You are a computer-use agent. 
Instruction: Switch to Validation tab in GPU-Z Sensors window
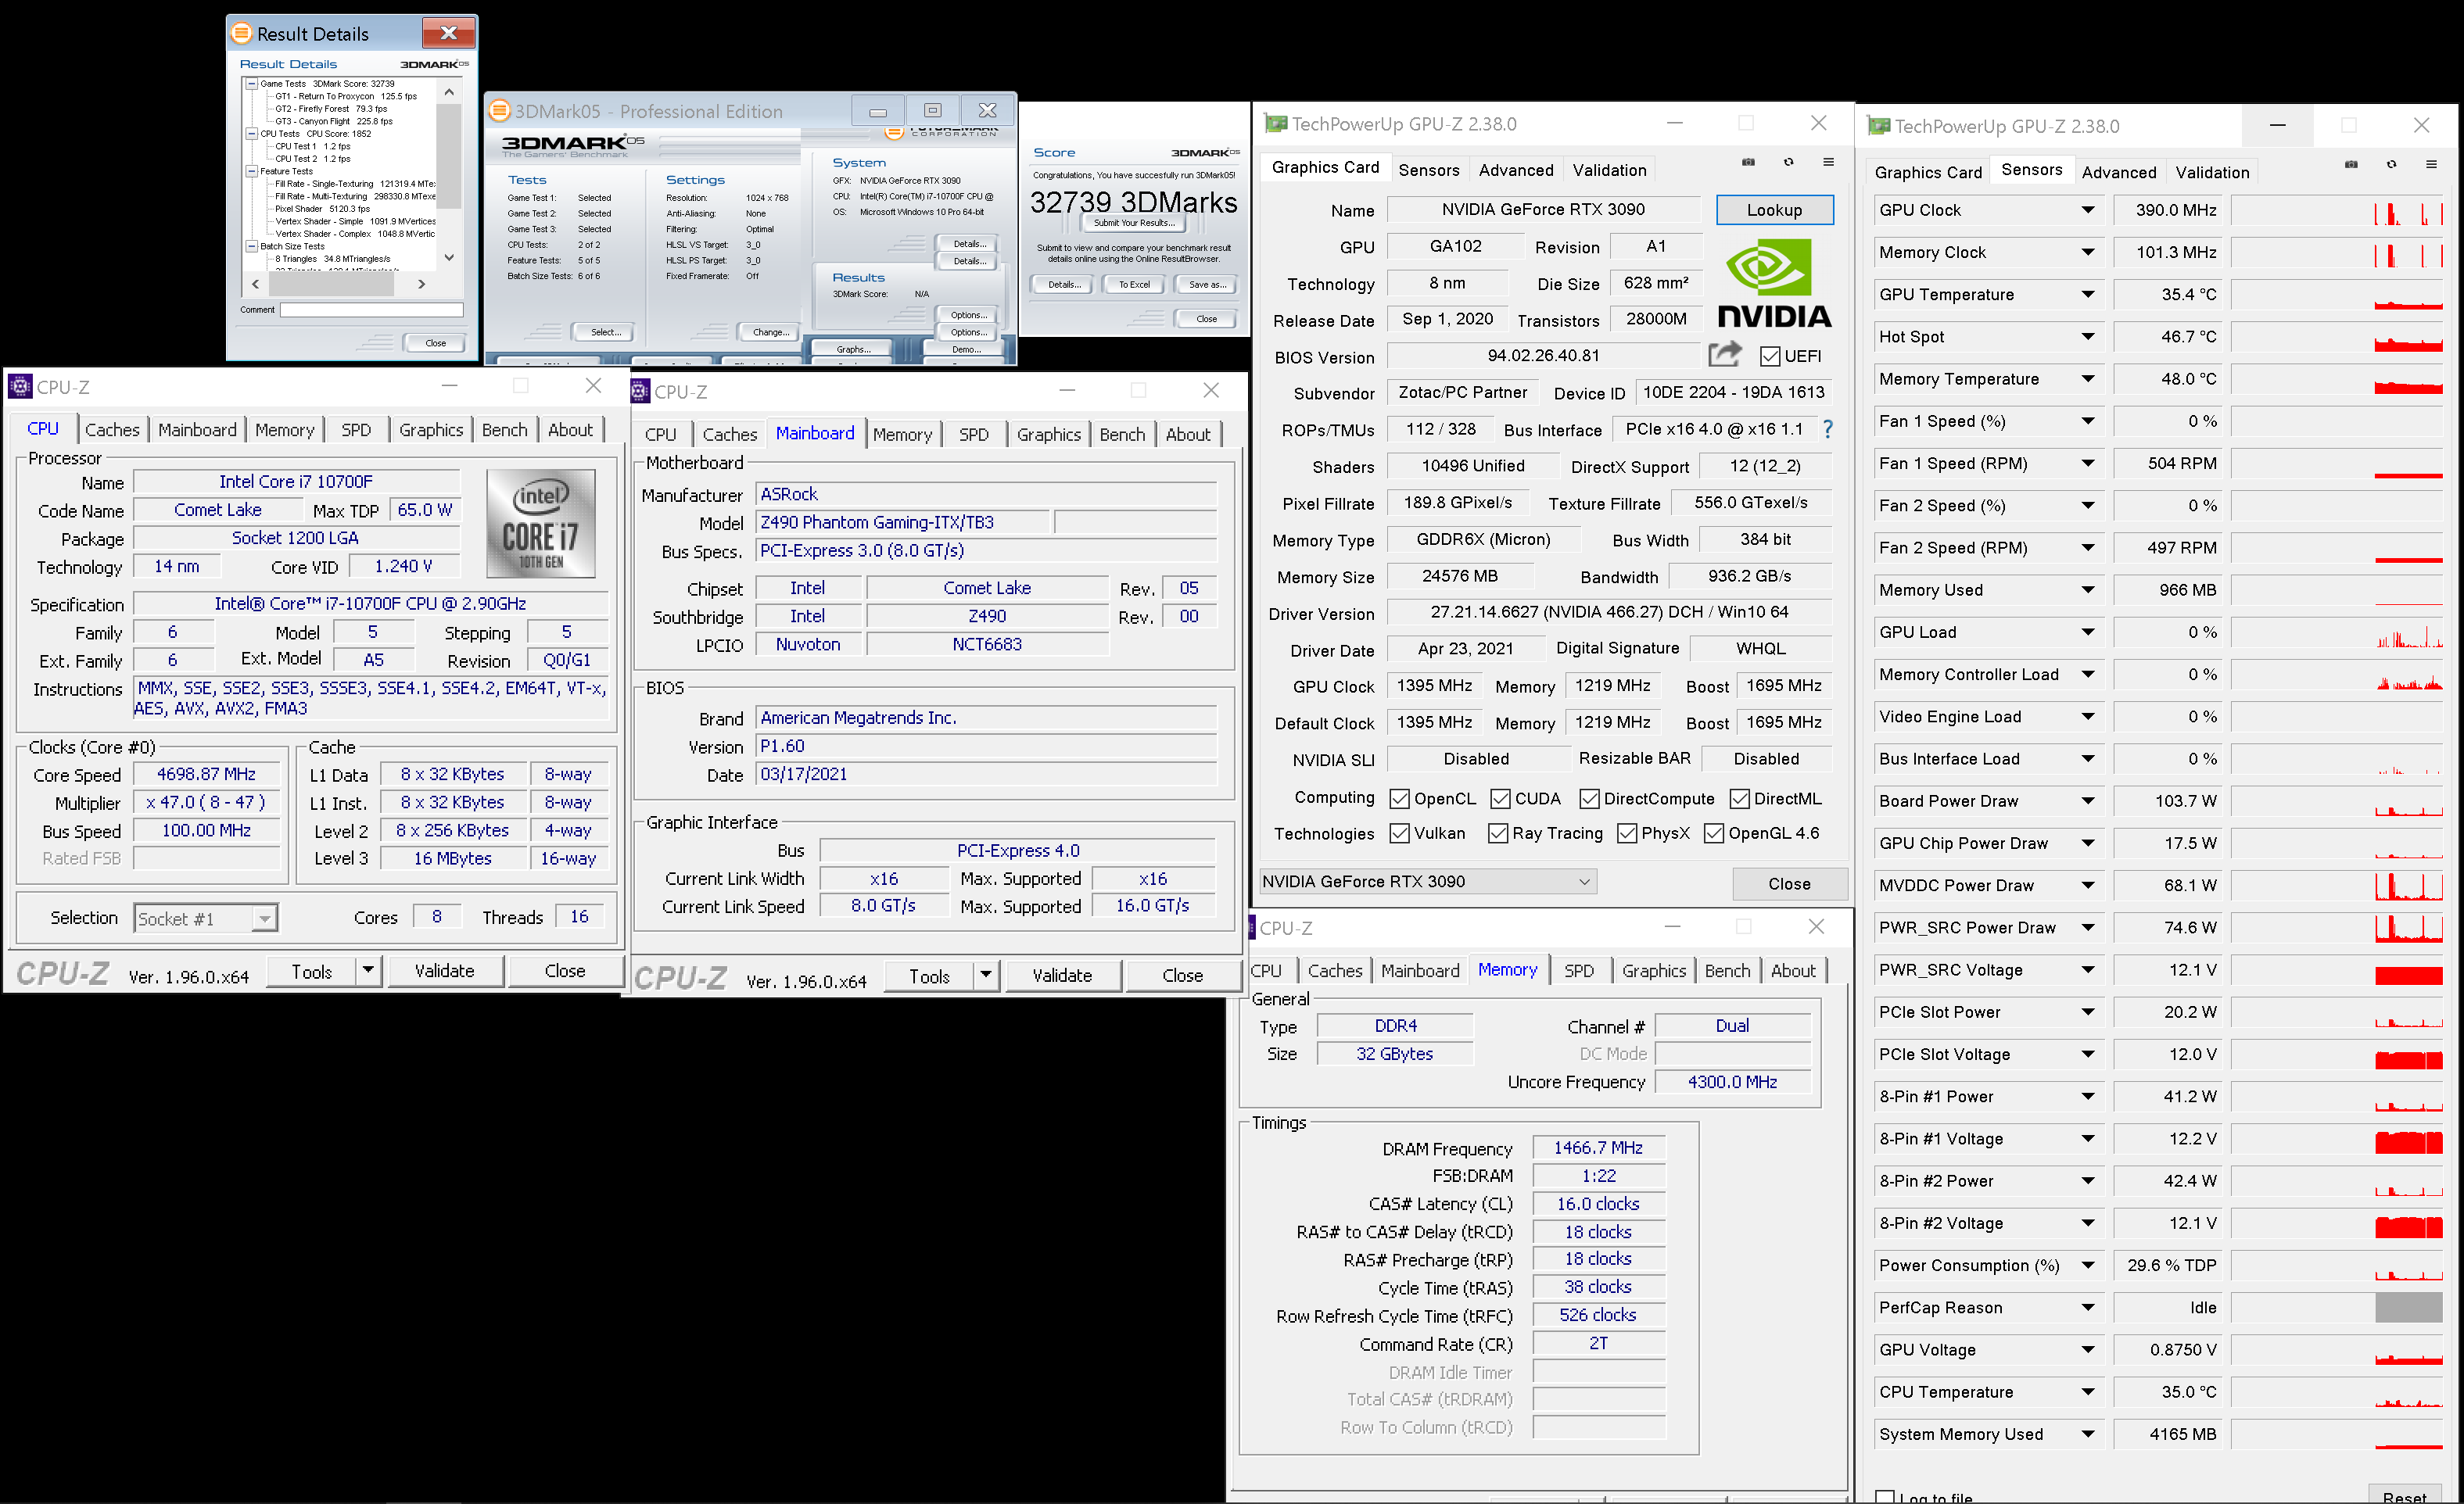point(2212,172)
